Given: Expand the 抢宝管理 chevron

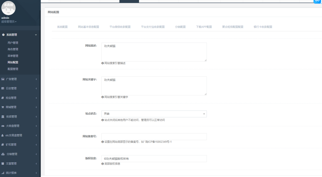Looking at the screenshot, I should 36,98.
